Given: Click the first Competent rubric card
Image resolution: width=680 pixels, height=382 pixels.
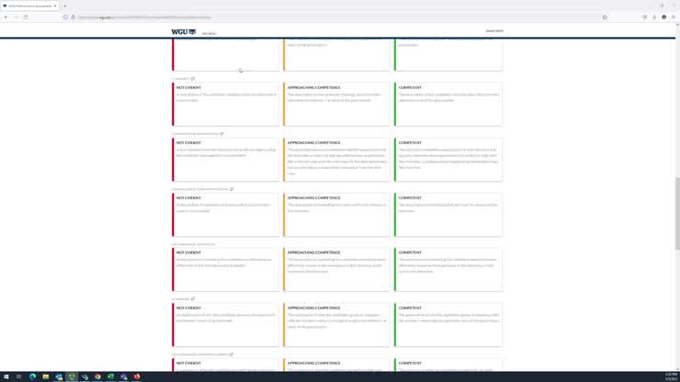Looking at the screenshot, I should (x=448, y=104).
